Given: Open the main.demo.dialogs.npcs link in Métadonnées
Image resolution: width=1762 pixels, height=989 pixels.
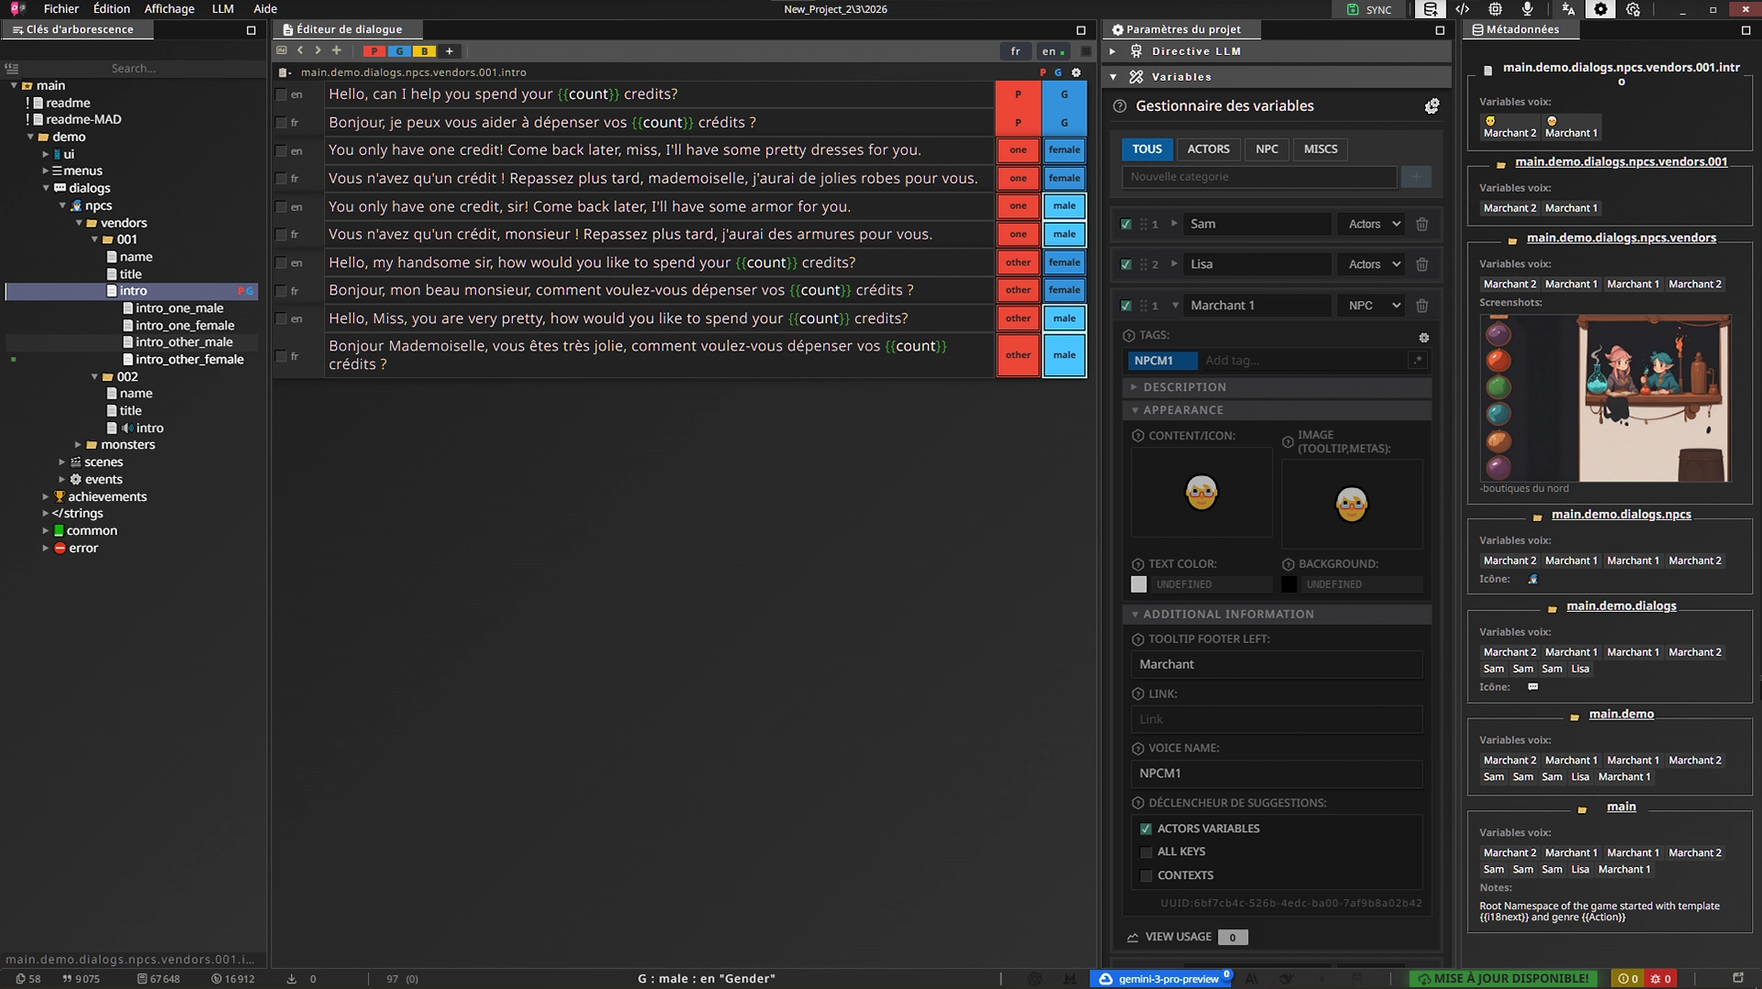Looking at the screenshot, I should [x=1621, y=514].
